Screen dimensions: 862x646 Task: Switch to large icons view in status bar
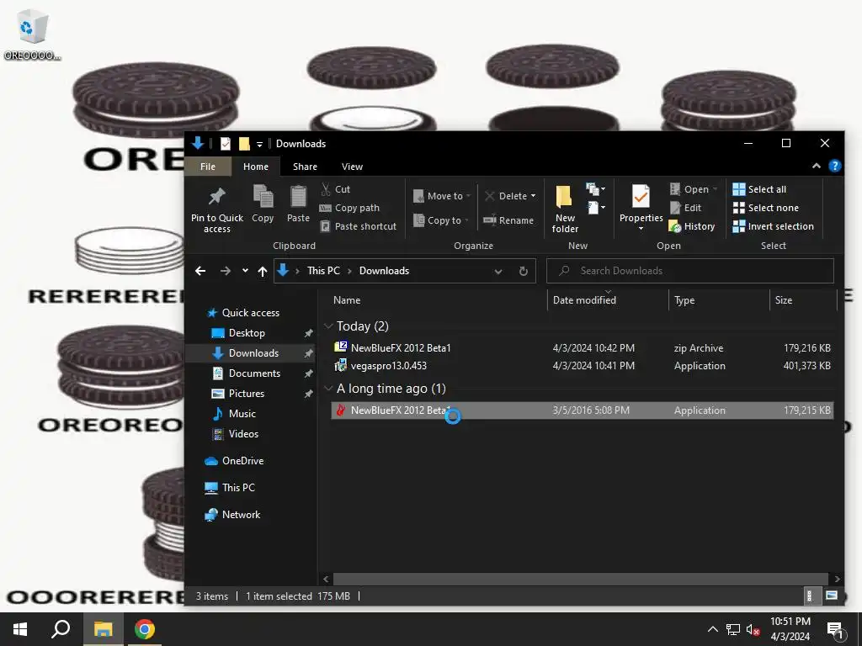[x=832, y=596]
